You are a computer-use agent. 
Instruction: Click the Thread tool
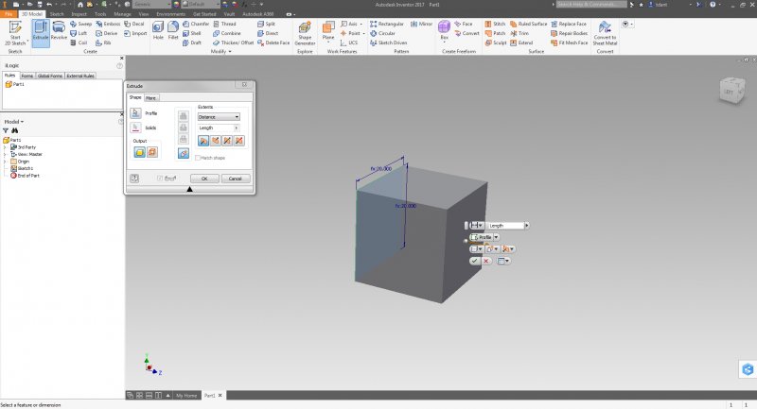tap(224, 24)
